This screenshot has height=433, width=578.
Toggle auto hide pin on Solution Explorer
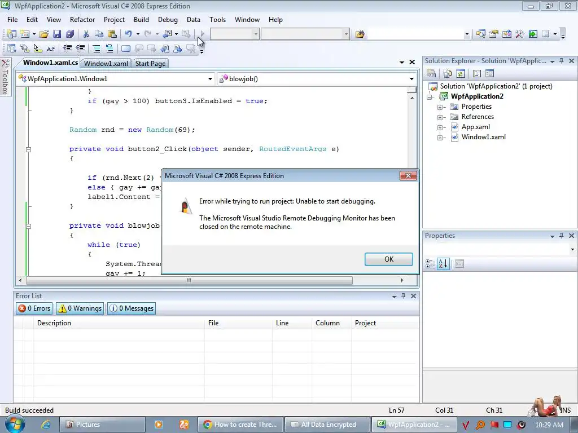pyautogui.click(x=562, y=61)
